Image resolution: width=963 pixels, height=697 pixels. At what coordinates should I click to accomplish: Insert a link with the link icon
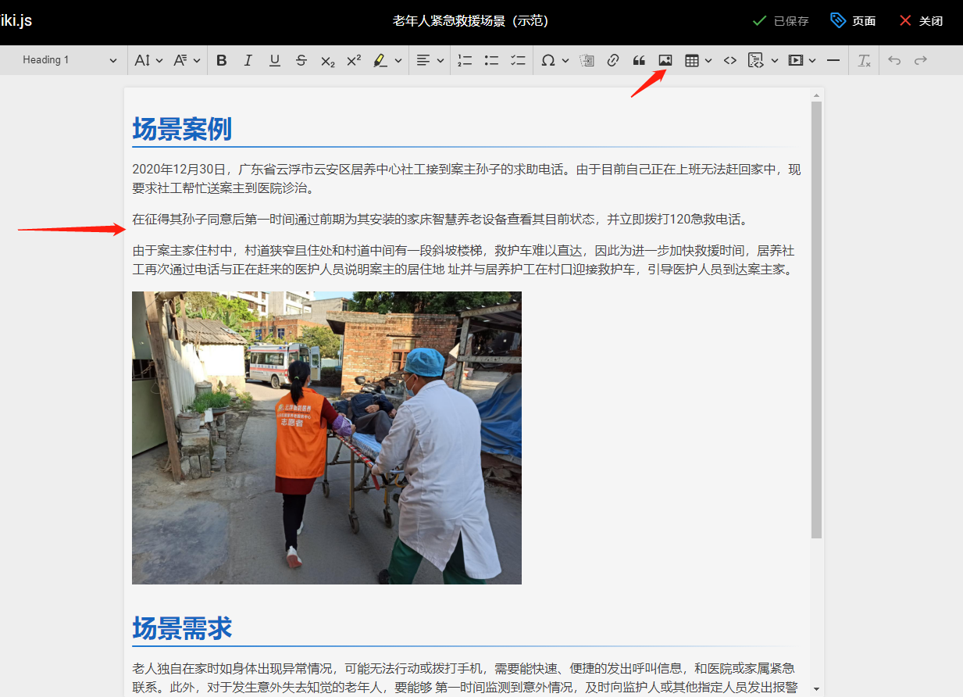click(613, 60)
